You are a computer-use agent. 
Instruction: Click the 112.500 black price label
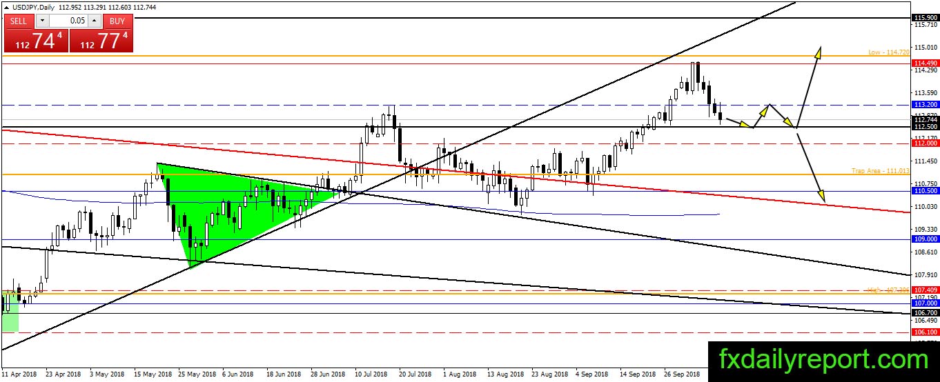pos(925,127)
